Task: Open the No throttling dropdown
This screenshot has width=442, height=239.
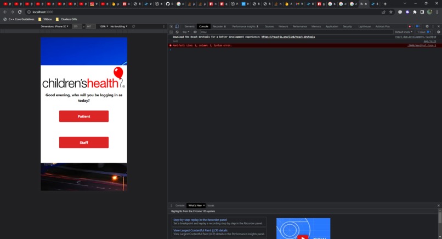Action: (118, 26)
